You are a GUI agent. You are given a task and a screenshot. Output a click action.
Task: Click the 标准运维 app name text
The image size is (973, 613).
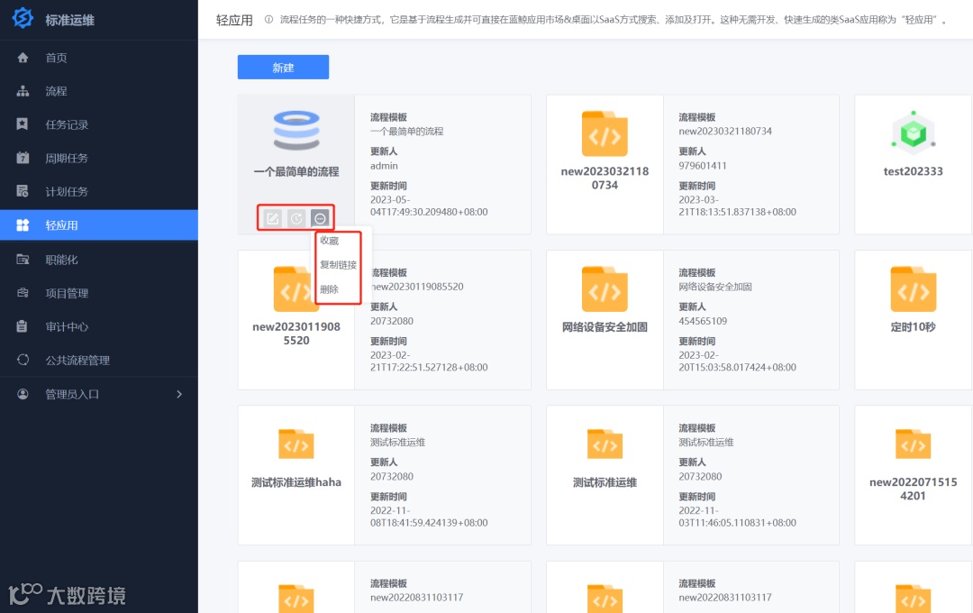click(69, 20)
